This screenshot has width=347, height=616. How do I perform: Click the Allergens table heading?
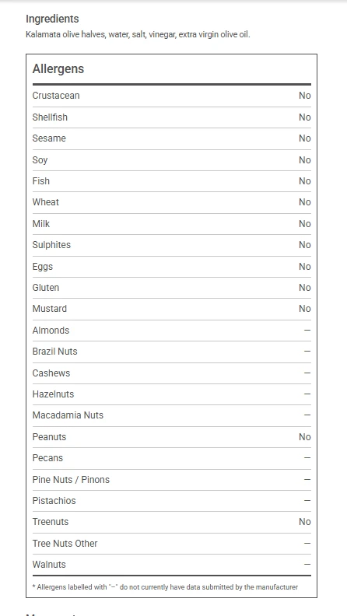point(58,68)
